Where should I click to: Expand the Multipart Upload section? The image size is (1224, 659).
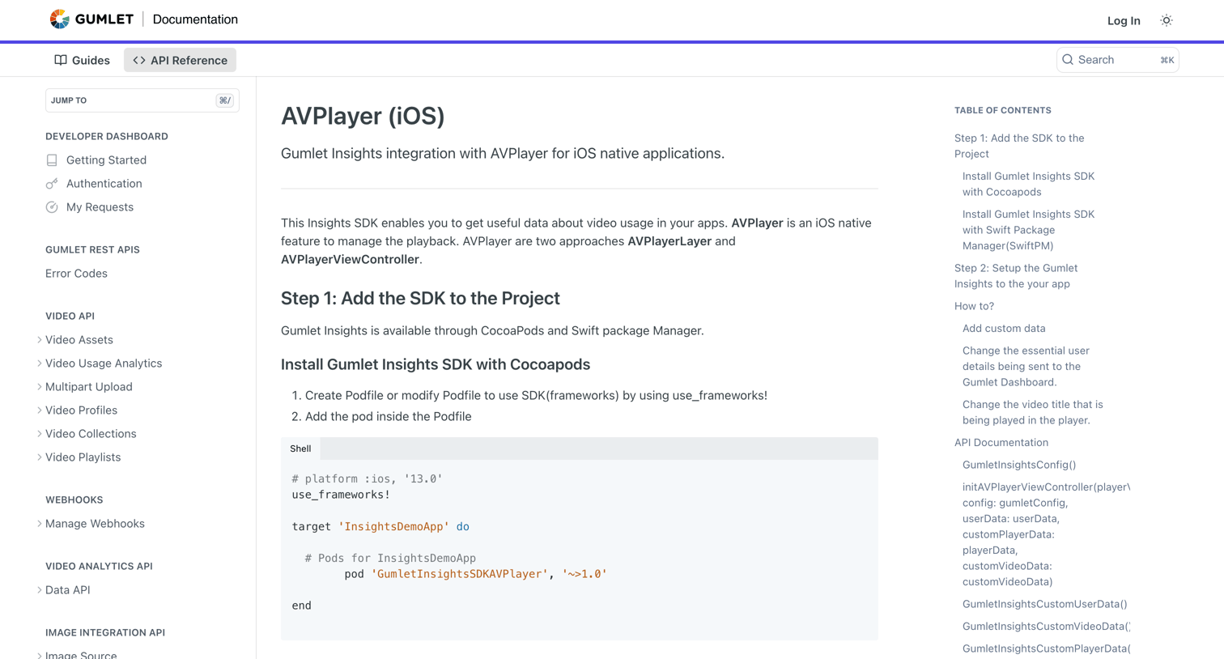point(40,387)
